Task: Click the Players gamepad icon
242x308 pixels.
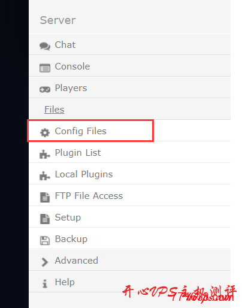Action: click(x=45, y=89)
